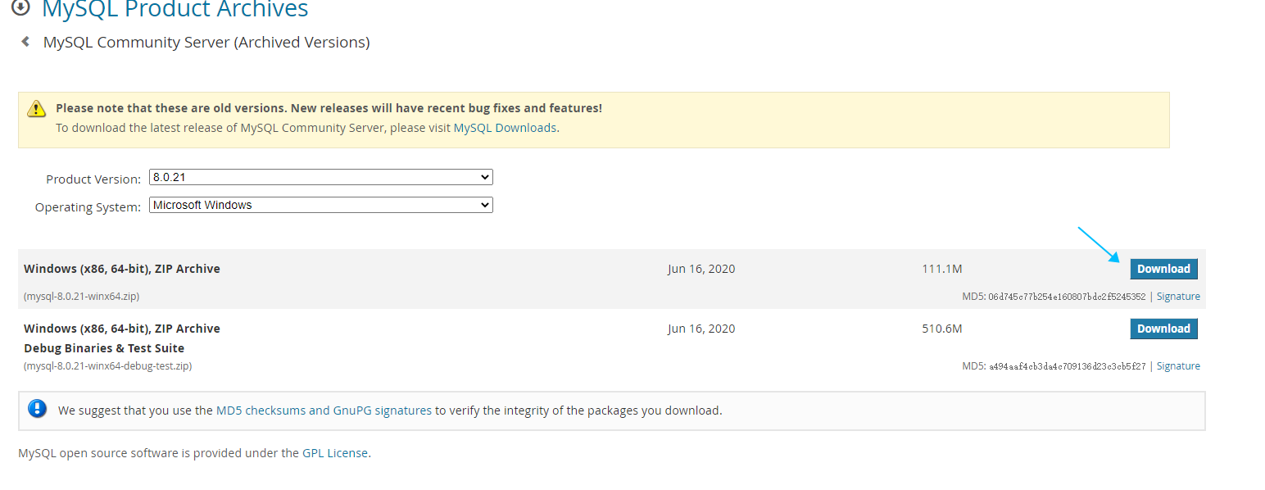Click the MD5 hash a494aaf4cb3da4c709136d23c3cb5f27

pos(1067,366)
